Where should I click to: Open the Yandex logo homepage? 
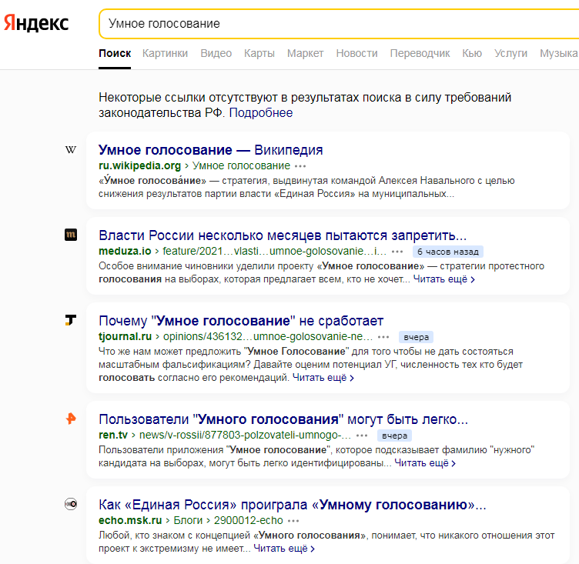36,23
